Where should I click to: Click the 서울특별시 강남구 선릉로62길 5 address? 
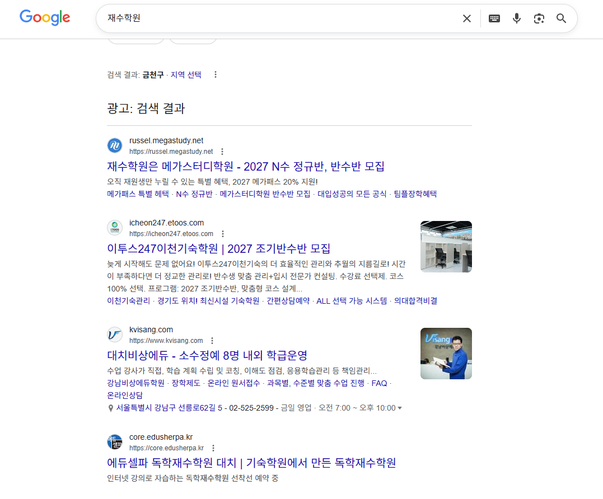pos(169,408)
